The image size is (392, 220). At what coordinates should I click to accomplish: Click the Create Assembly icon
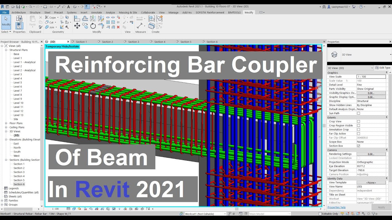(152, 19)
